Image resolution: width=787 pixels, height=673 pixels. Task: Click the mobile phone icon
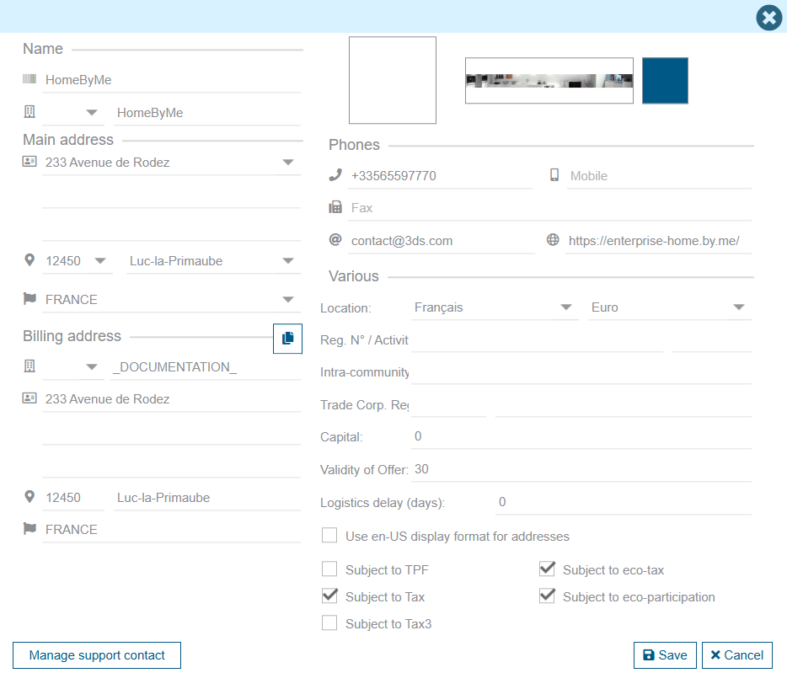pos(554,175)
